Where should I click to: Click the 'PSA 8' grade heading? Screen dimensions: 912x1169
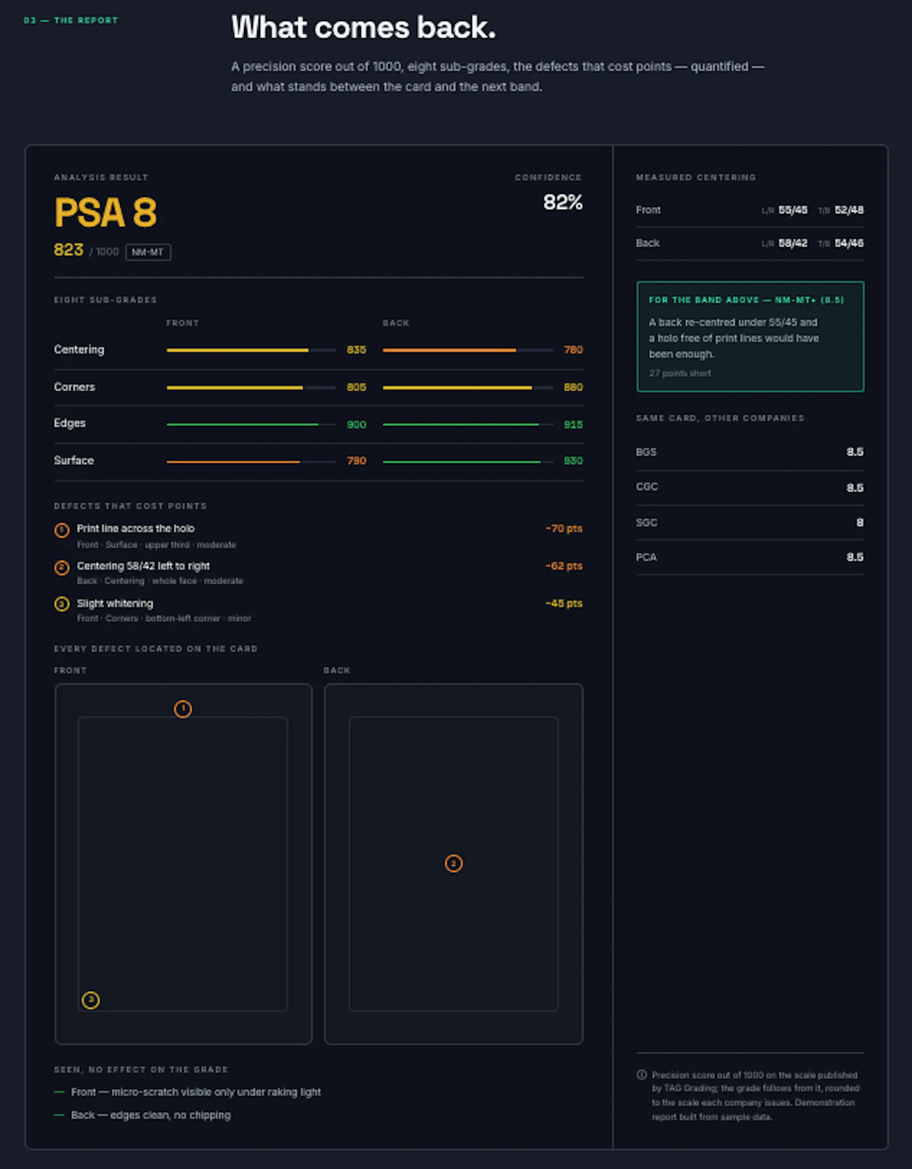click(x=105, y=213)
